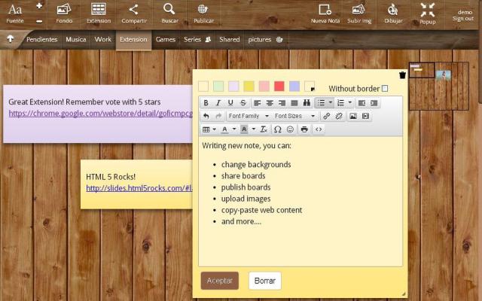
Task: Open the emoticons picker
Action: 290,129
